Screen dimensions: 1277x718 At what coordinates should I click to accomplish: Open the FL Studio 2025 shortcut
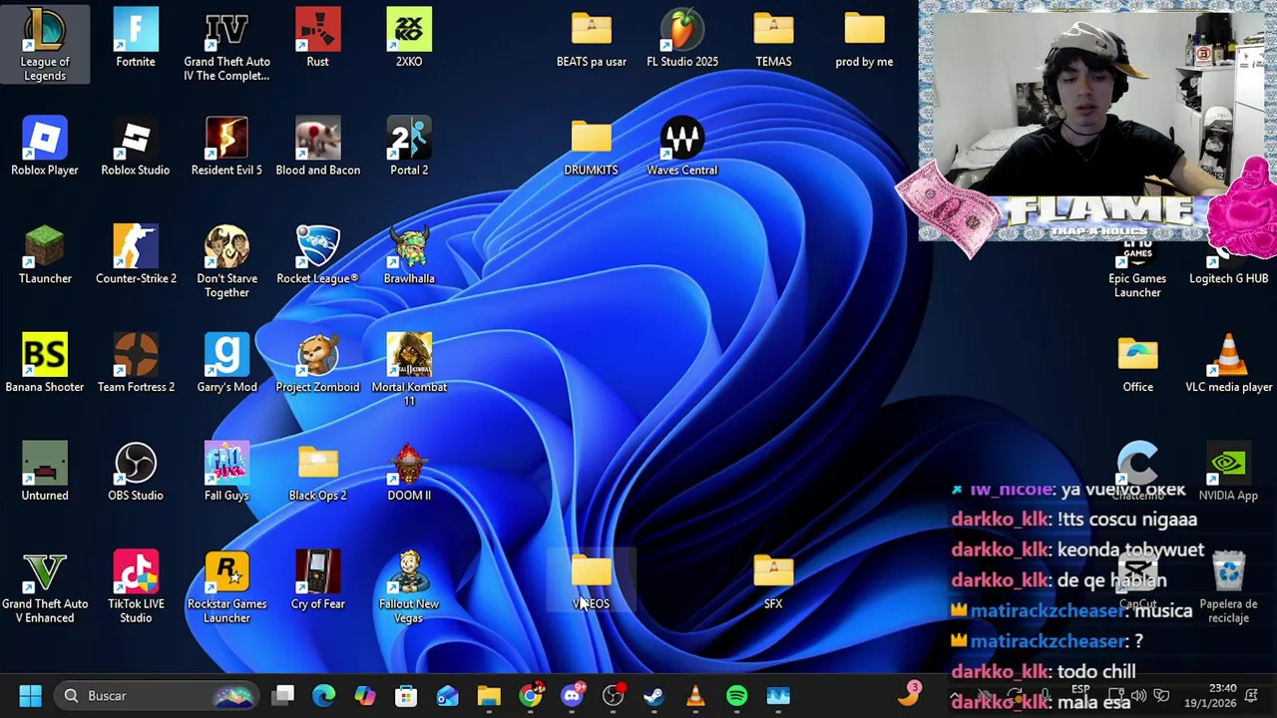pyautogui.click(x=682, y=38)
